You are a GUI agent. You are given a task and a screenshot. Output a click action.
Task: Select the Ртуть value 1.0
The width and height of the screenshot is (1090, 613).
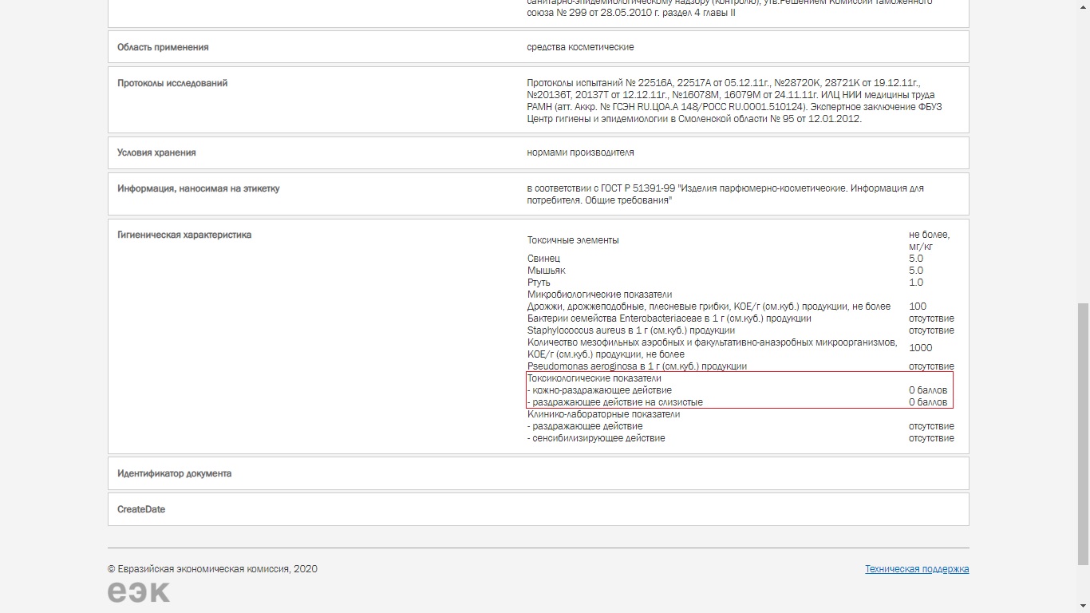pyautogui.click(x=916, y=283)
